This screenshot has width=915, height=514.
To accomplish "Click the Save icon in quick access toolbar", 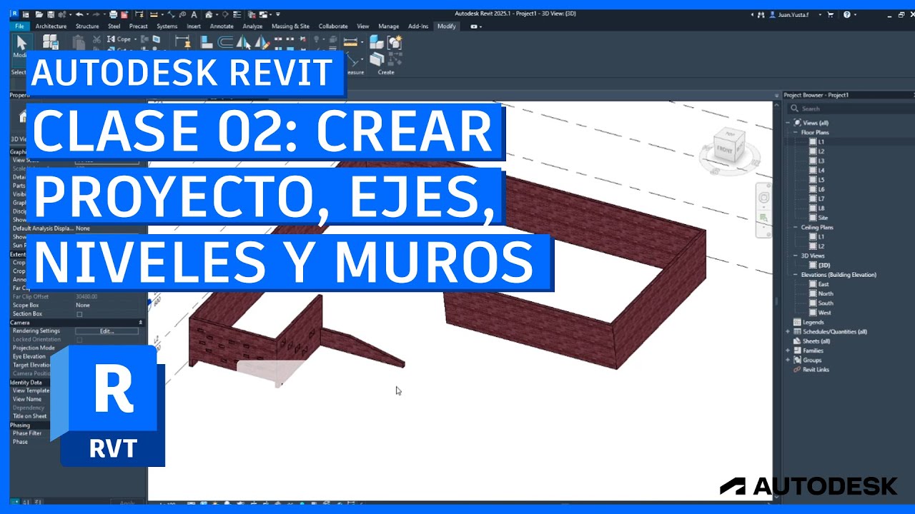I will click(51, 14).
